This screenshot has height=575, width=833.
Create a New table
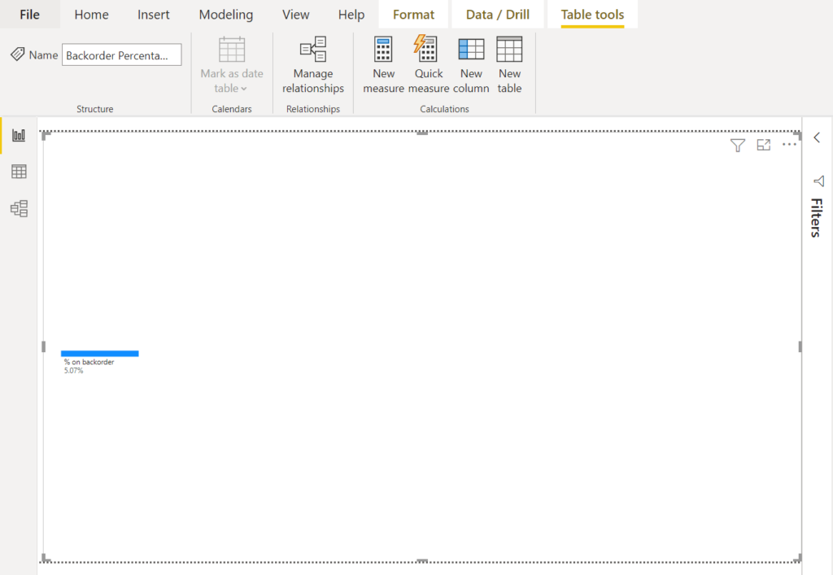509,63
